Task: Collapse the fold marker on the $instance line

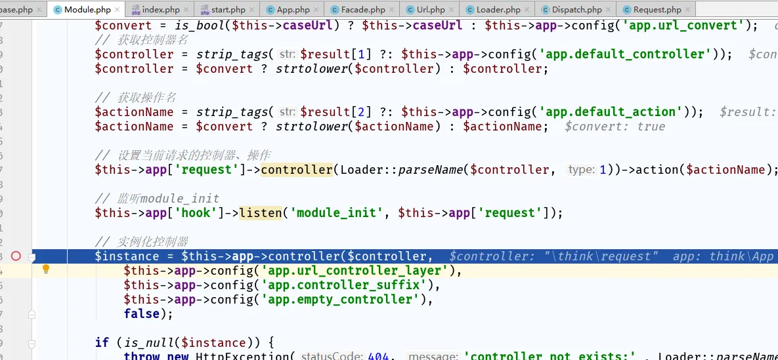Action: tap(32, 257)
